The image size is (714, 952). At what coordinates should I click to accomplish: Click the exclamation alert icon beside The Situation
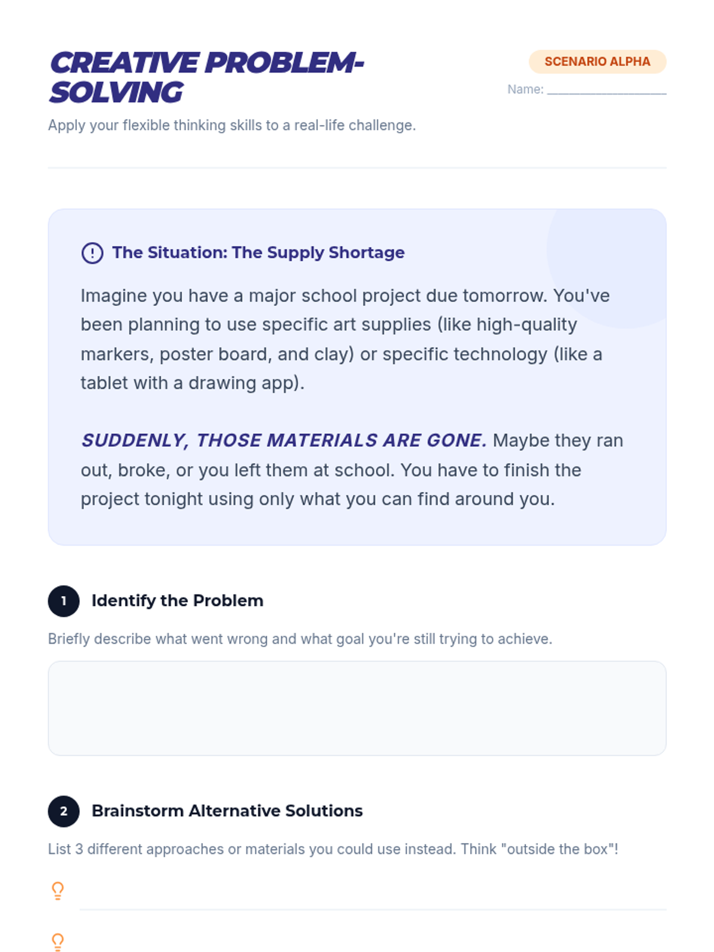click(x=92, y=253)
